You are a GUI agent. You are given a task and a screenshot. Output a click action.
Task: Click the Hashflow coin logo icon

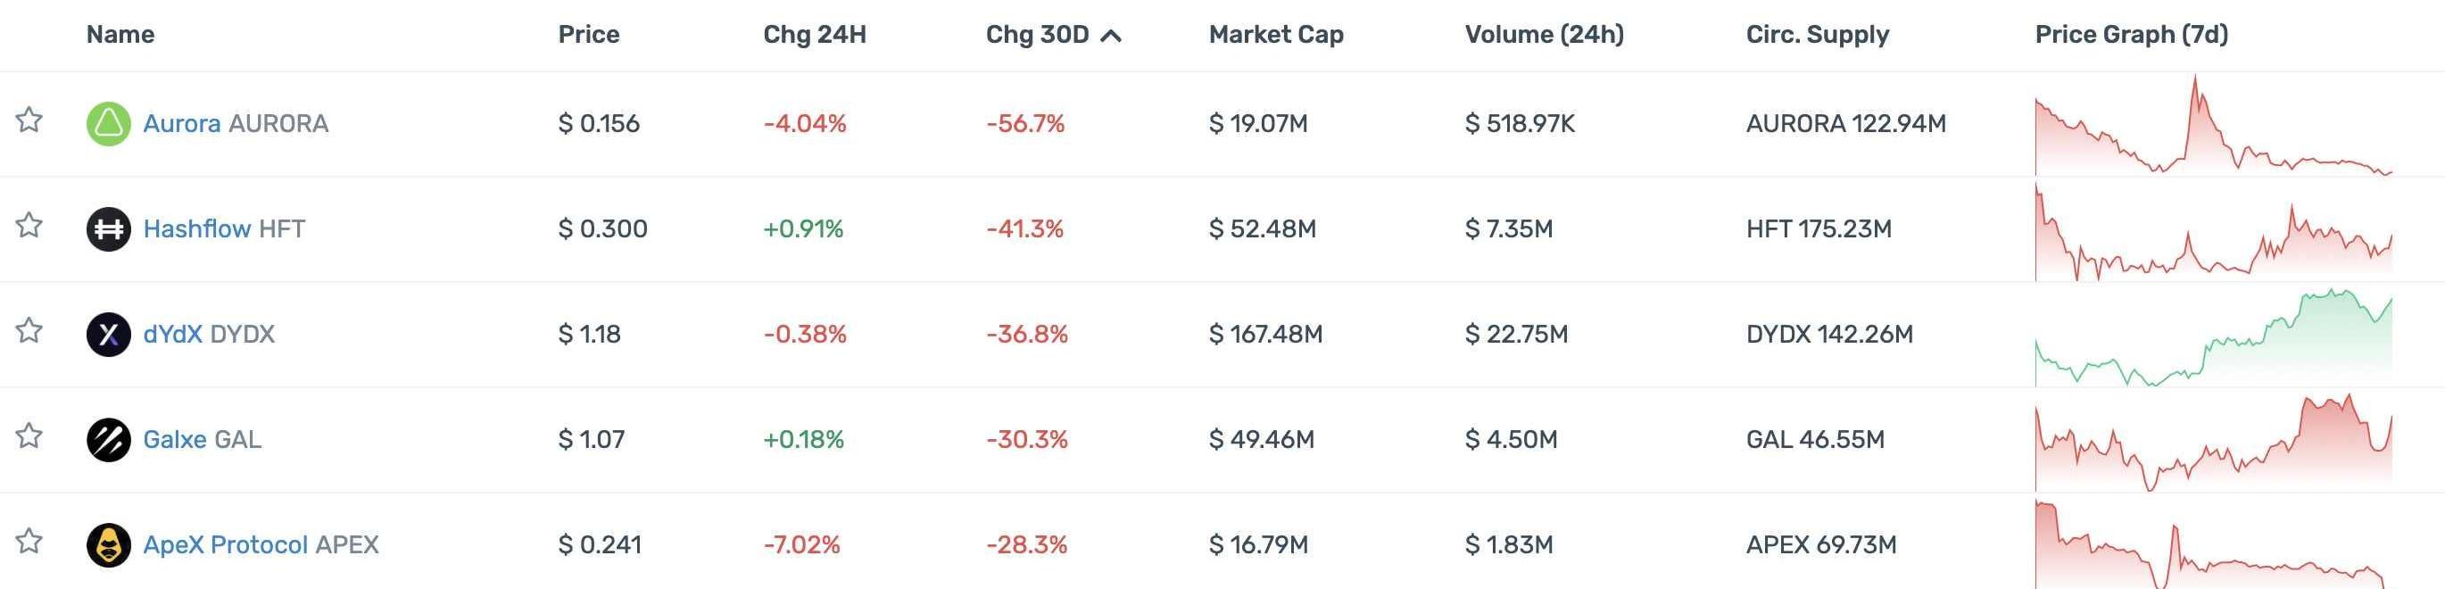pos(108,229)
